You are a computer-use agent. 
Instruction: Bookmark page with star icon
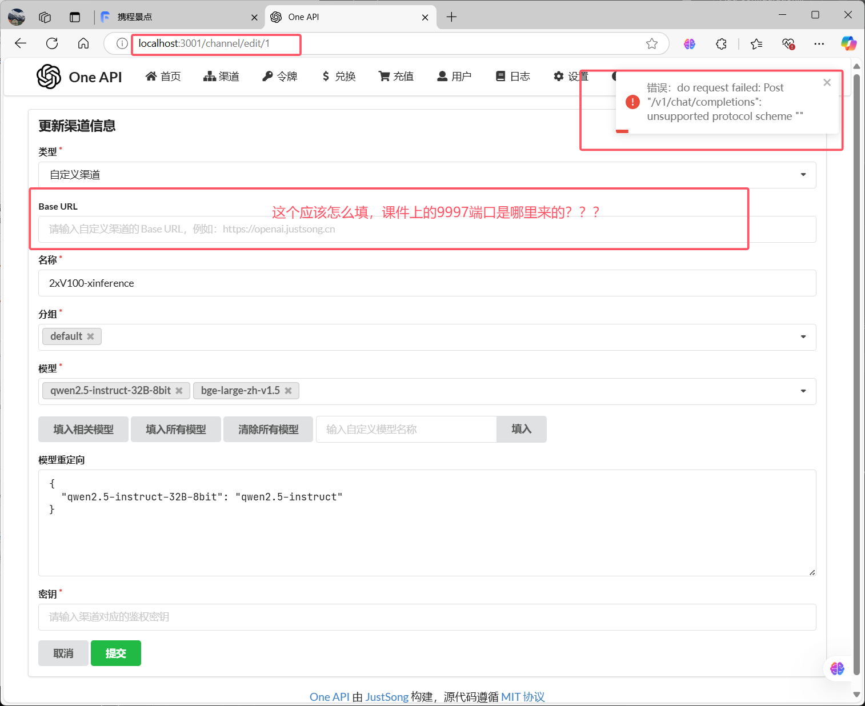(652, 43)
